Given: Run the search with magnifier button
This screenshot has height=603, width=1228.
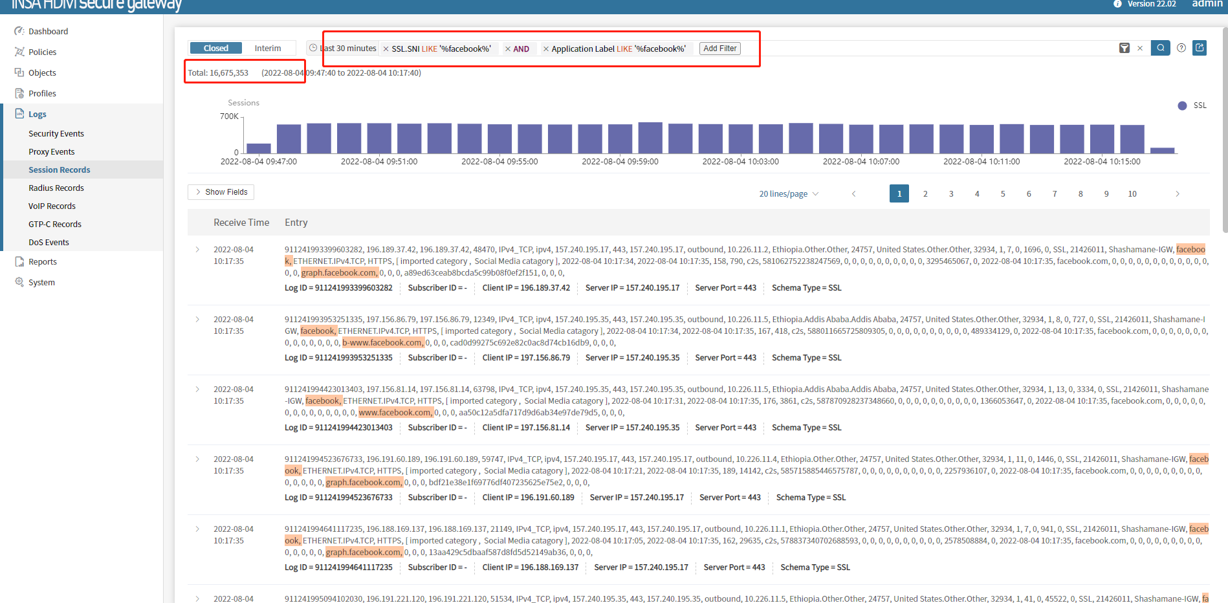Looking at the screenshot, I should click(x=1160, y=48).
